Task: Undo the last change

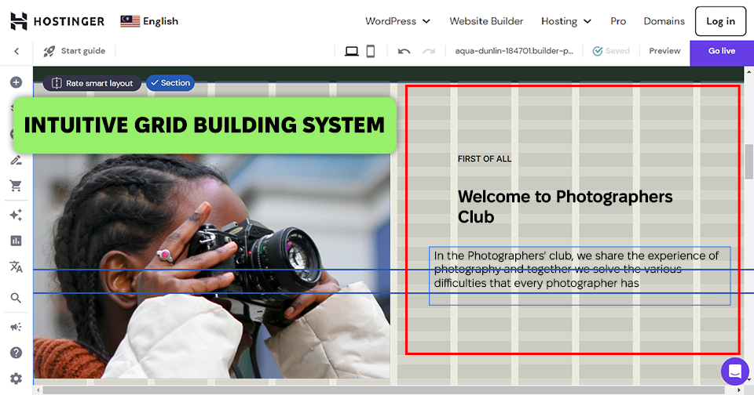Action: (404, 51)
